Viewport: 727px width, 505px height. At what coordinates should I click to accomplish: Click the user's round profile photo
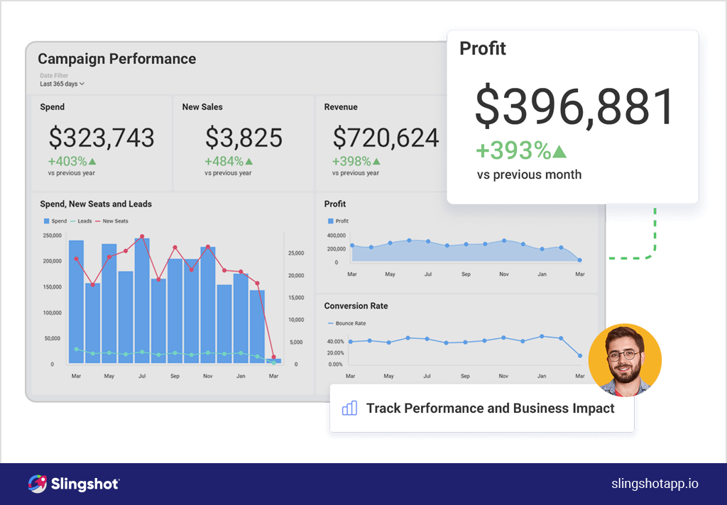coord(625,360)
